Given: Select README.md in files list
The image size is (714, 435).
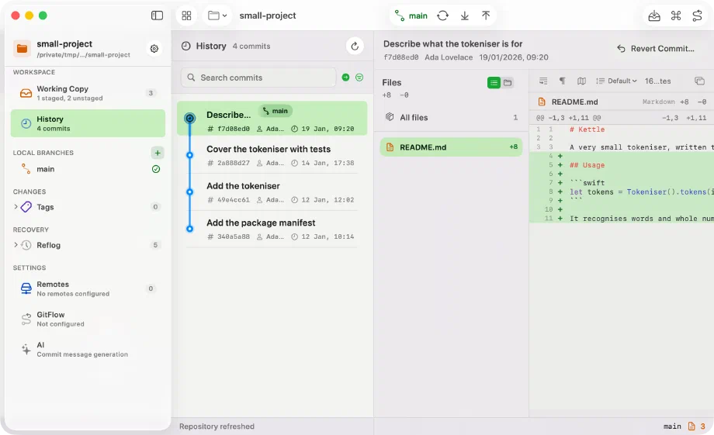Looking at the screenshot, I should pyautogui.click(x=451, y=147).
